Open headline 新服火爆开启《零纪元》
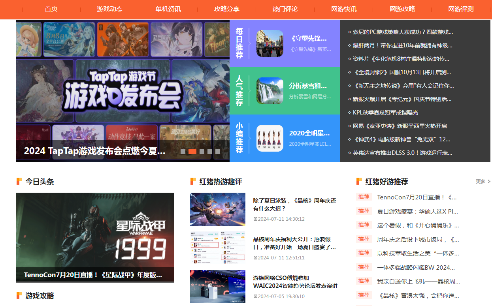Screen dimensions: 492x306 (x=402, y=99)
